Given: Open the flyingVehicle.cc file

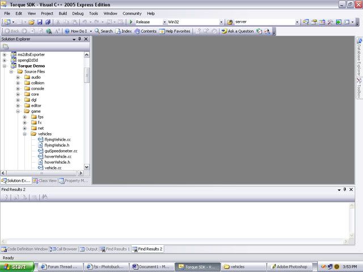Looking at the screenshot, I should [57, 139].
